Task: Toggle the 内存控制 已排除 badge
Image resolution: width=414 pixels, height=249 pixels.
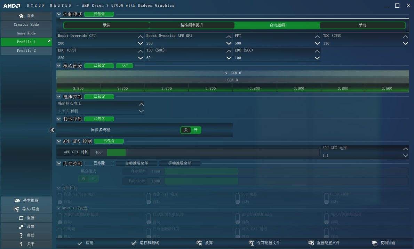Action: (x=99, y=163)
